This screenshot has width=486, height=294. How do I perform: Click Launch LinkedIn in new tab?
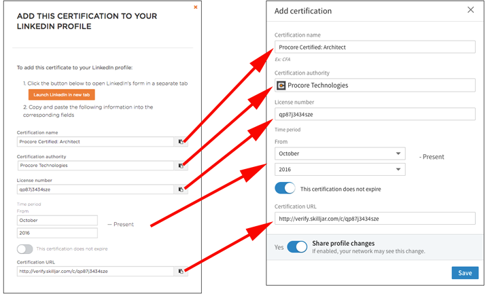point(61,94)
